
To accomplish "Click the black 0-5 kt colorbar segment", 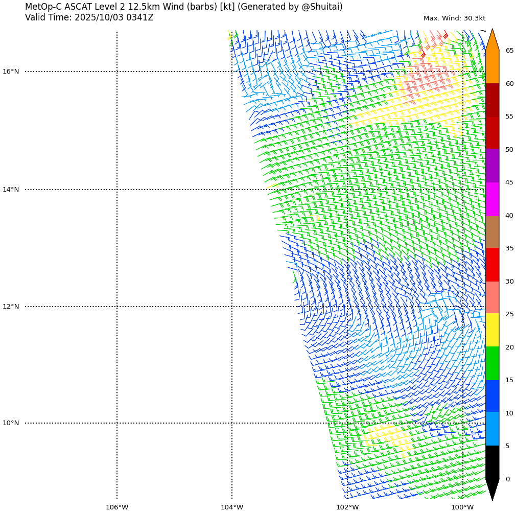I will point(492,462).
